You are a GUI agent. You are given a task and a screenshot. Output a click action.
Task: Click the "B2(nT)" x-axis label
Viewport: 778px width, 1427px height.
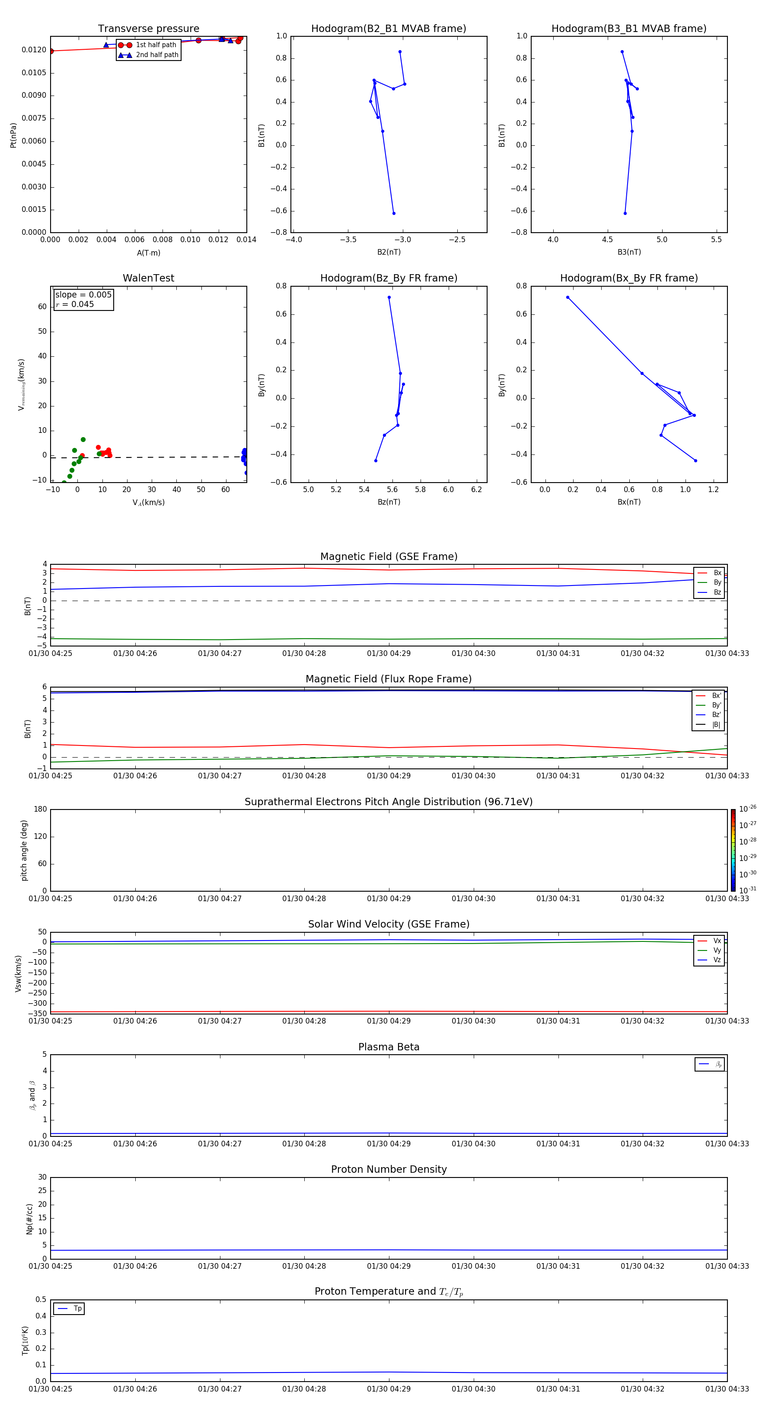(389, 252)
